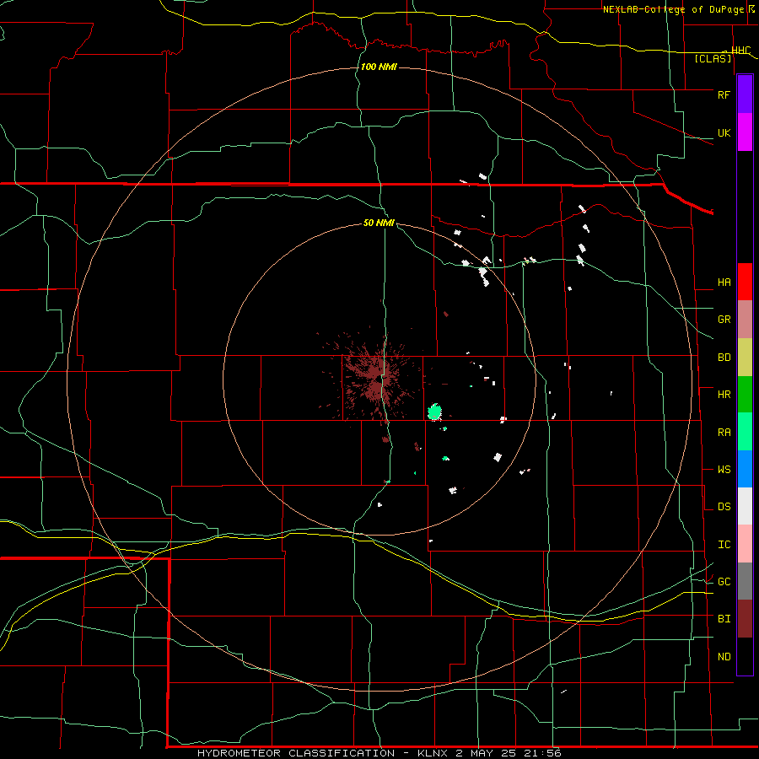Click the "IC" legend label
The width and height of the screenshot is (759, 759).
(x=724, y=545)
